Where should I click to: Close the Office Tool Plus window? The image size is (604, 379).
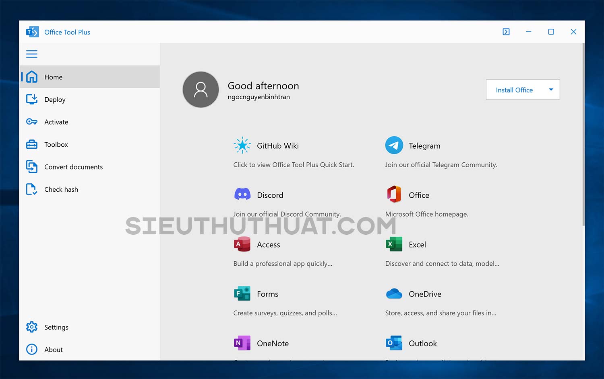click(574, 32)
